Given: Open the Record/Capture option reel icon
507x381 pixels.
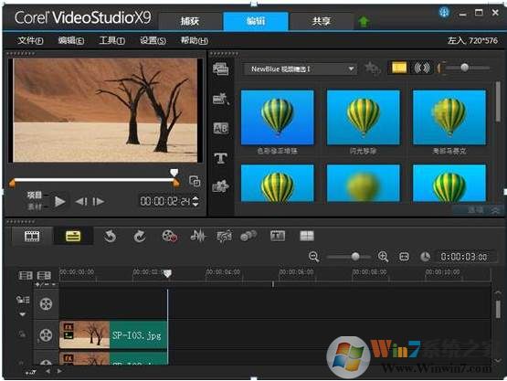Looking at the screenshot, I should click(x=169, y=236).
